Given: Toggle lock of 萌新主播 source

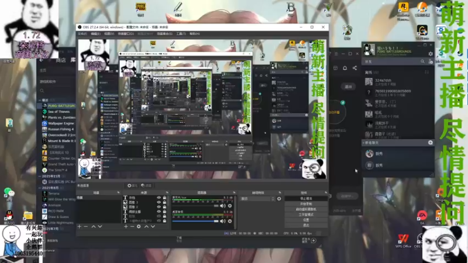Looking at the screenshot, I should point(164,212).
